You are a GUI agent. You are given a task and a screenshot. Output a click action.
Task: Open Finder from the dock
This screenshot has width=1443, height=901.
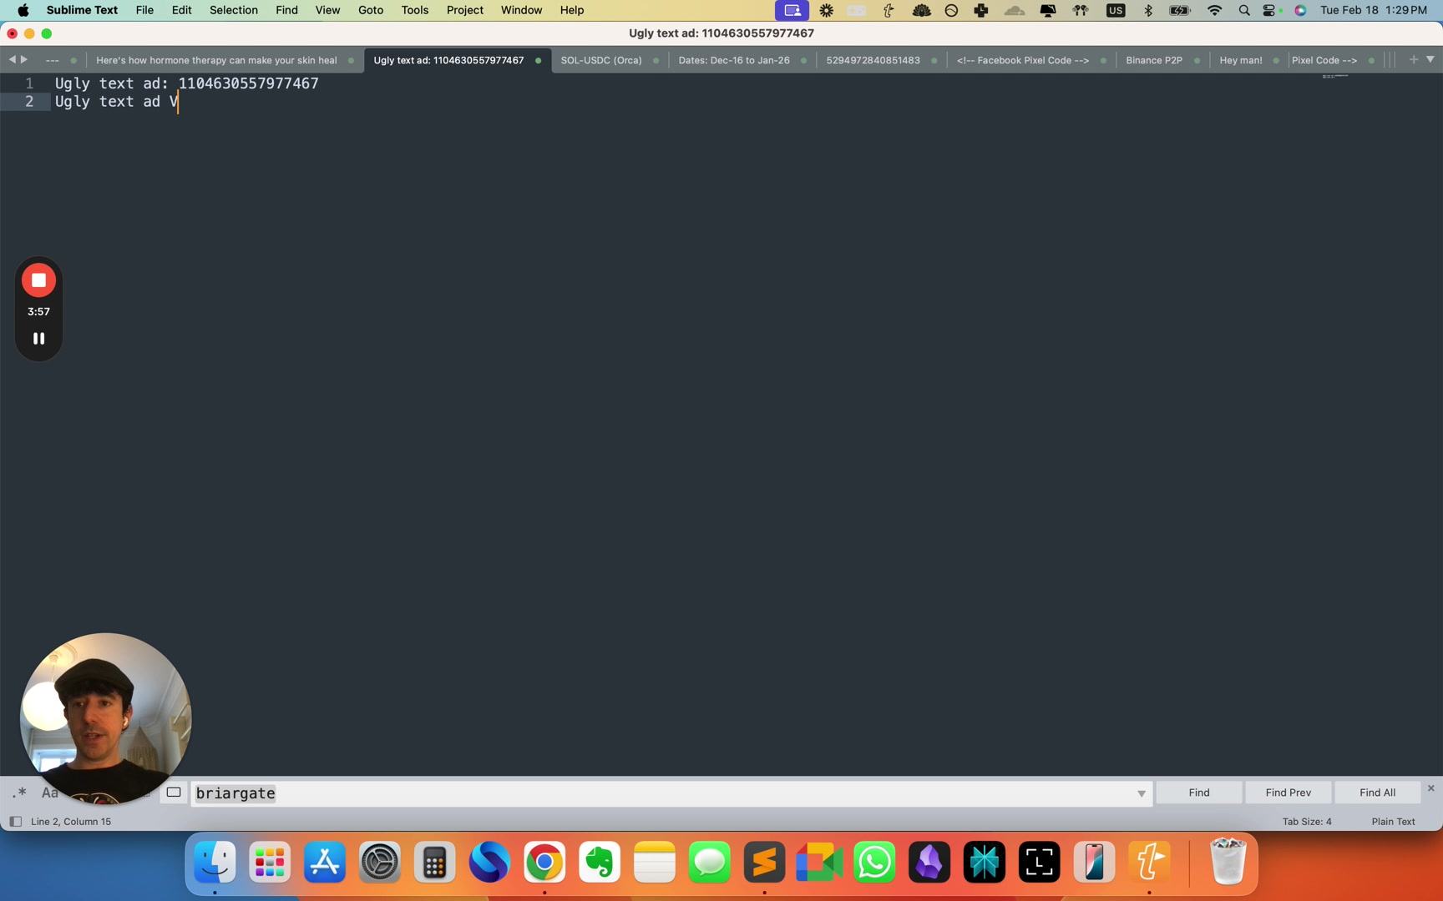pos(215,862)
